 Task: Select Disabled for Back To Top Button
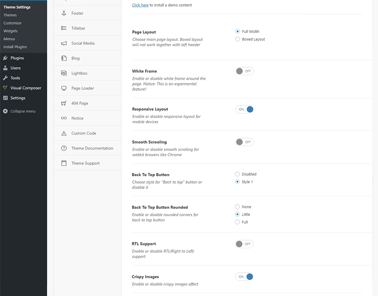(237, 174)
